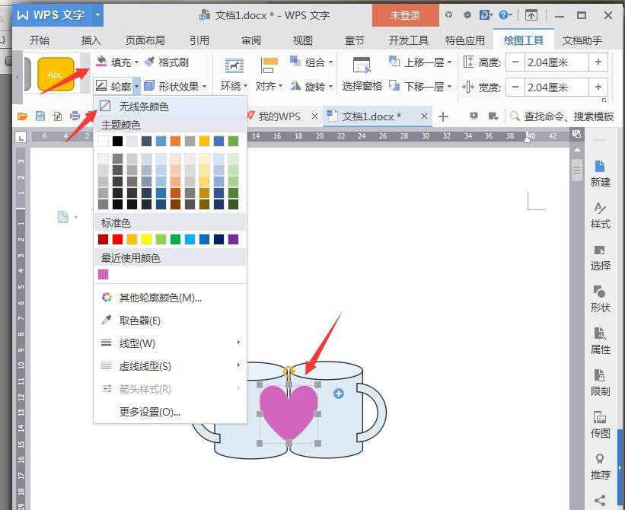Open the 对齐 align dropdown
This screenshot has width=625, height=510.
pos(269,75)
